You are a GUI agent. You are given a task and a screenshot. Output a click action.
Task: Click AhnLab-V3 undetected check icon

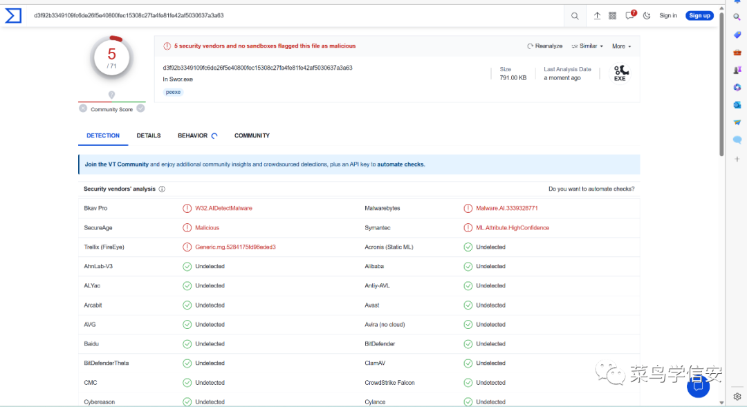(187, 267)
